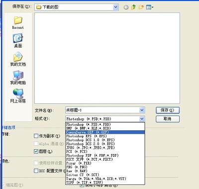This screenshot has height=189, width=199.
Task: Toggle the Thumbnail (缩览图) checkbox
Action: 3,185
